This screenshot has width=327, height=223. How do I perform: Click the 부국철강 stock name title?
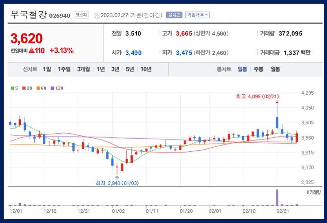29,15
